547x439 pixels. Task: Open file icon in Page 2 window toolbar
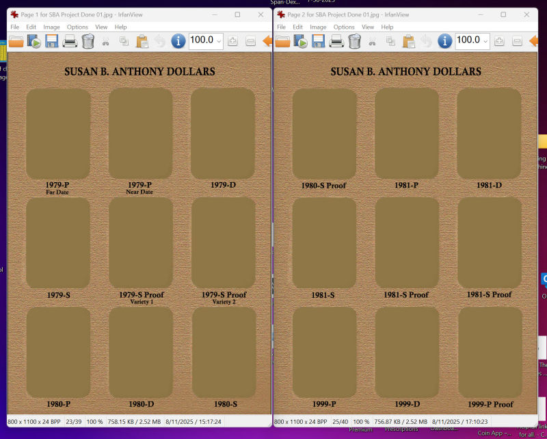tap(282, 41)
